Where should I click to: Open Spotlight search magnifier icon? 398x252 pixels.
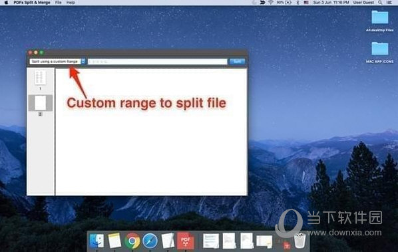pyautogui.click(x=380, y=3)
